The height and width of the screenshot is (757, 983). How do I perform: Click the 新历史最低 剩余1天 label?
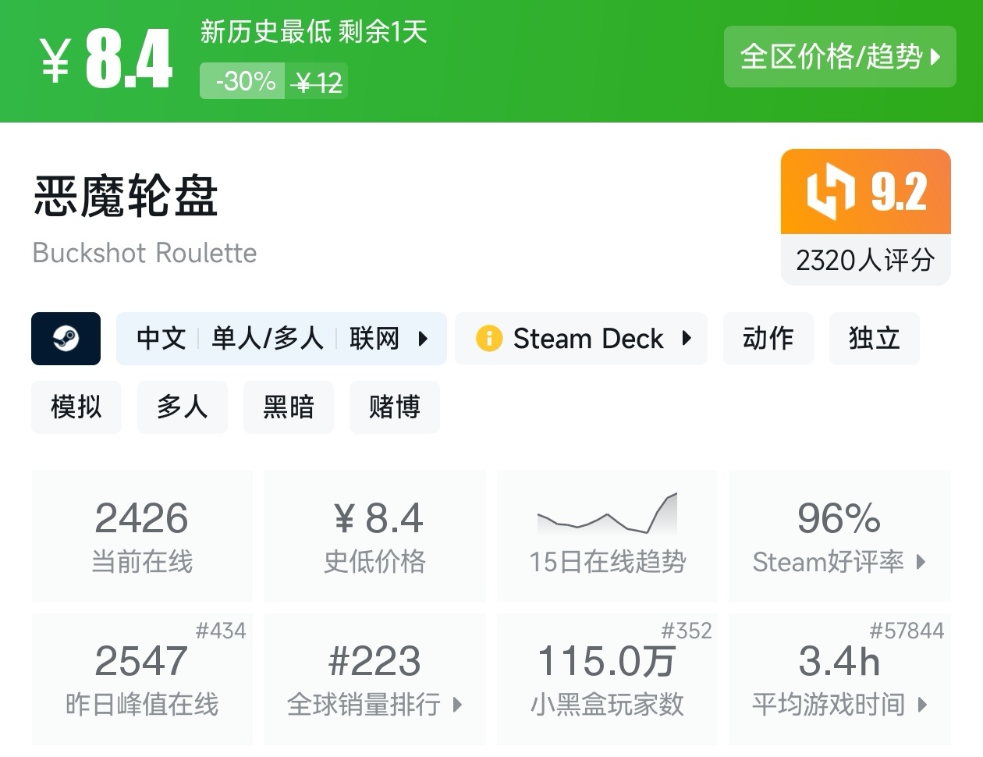314,32
